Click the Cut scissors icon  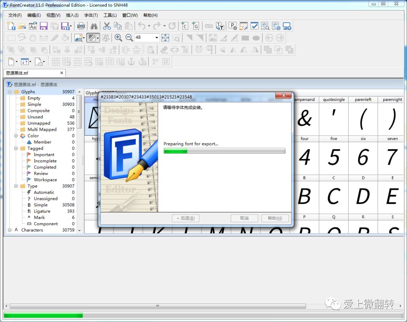click(x=107, y=26)
